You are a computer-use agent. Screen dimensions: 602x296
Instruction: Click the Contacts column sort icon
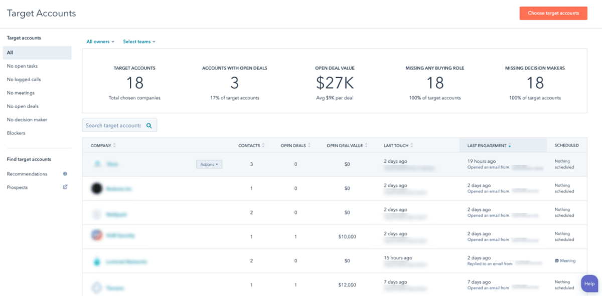pos(264,145)
